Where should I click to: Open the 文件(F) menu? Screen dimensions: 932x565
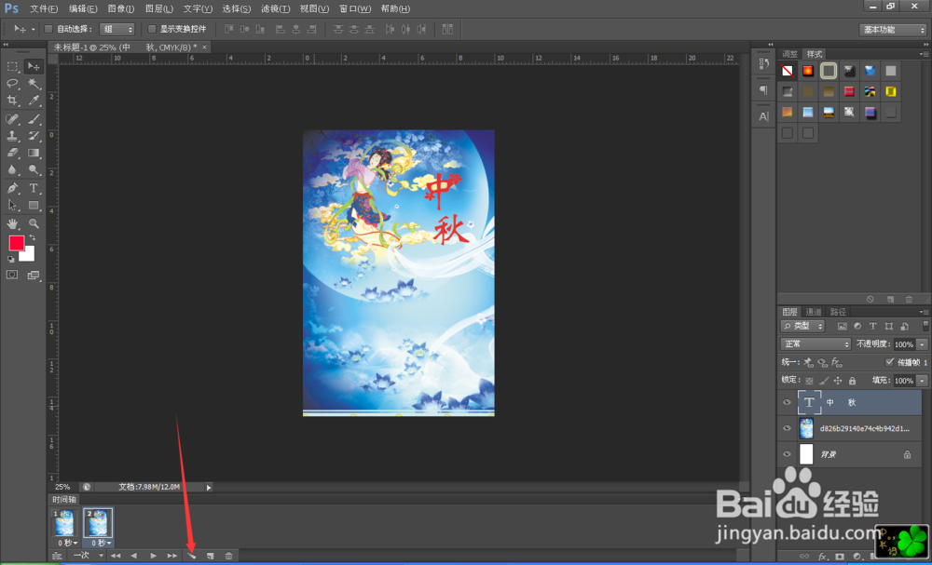pyautogui.click(x=44, y=9)
